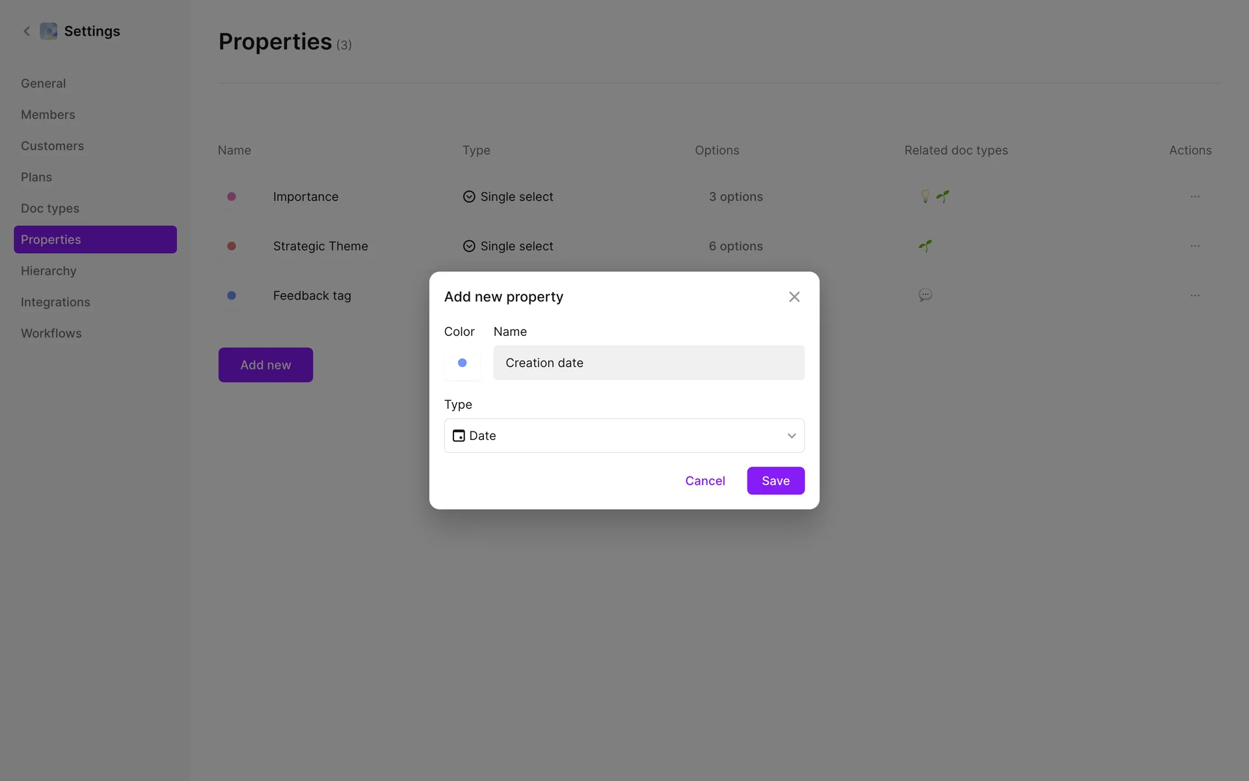Click the workspace logo icon beside Settings
This screenshot has height=781, width=1249.
point(49,31)
